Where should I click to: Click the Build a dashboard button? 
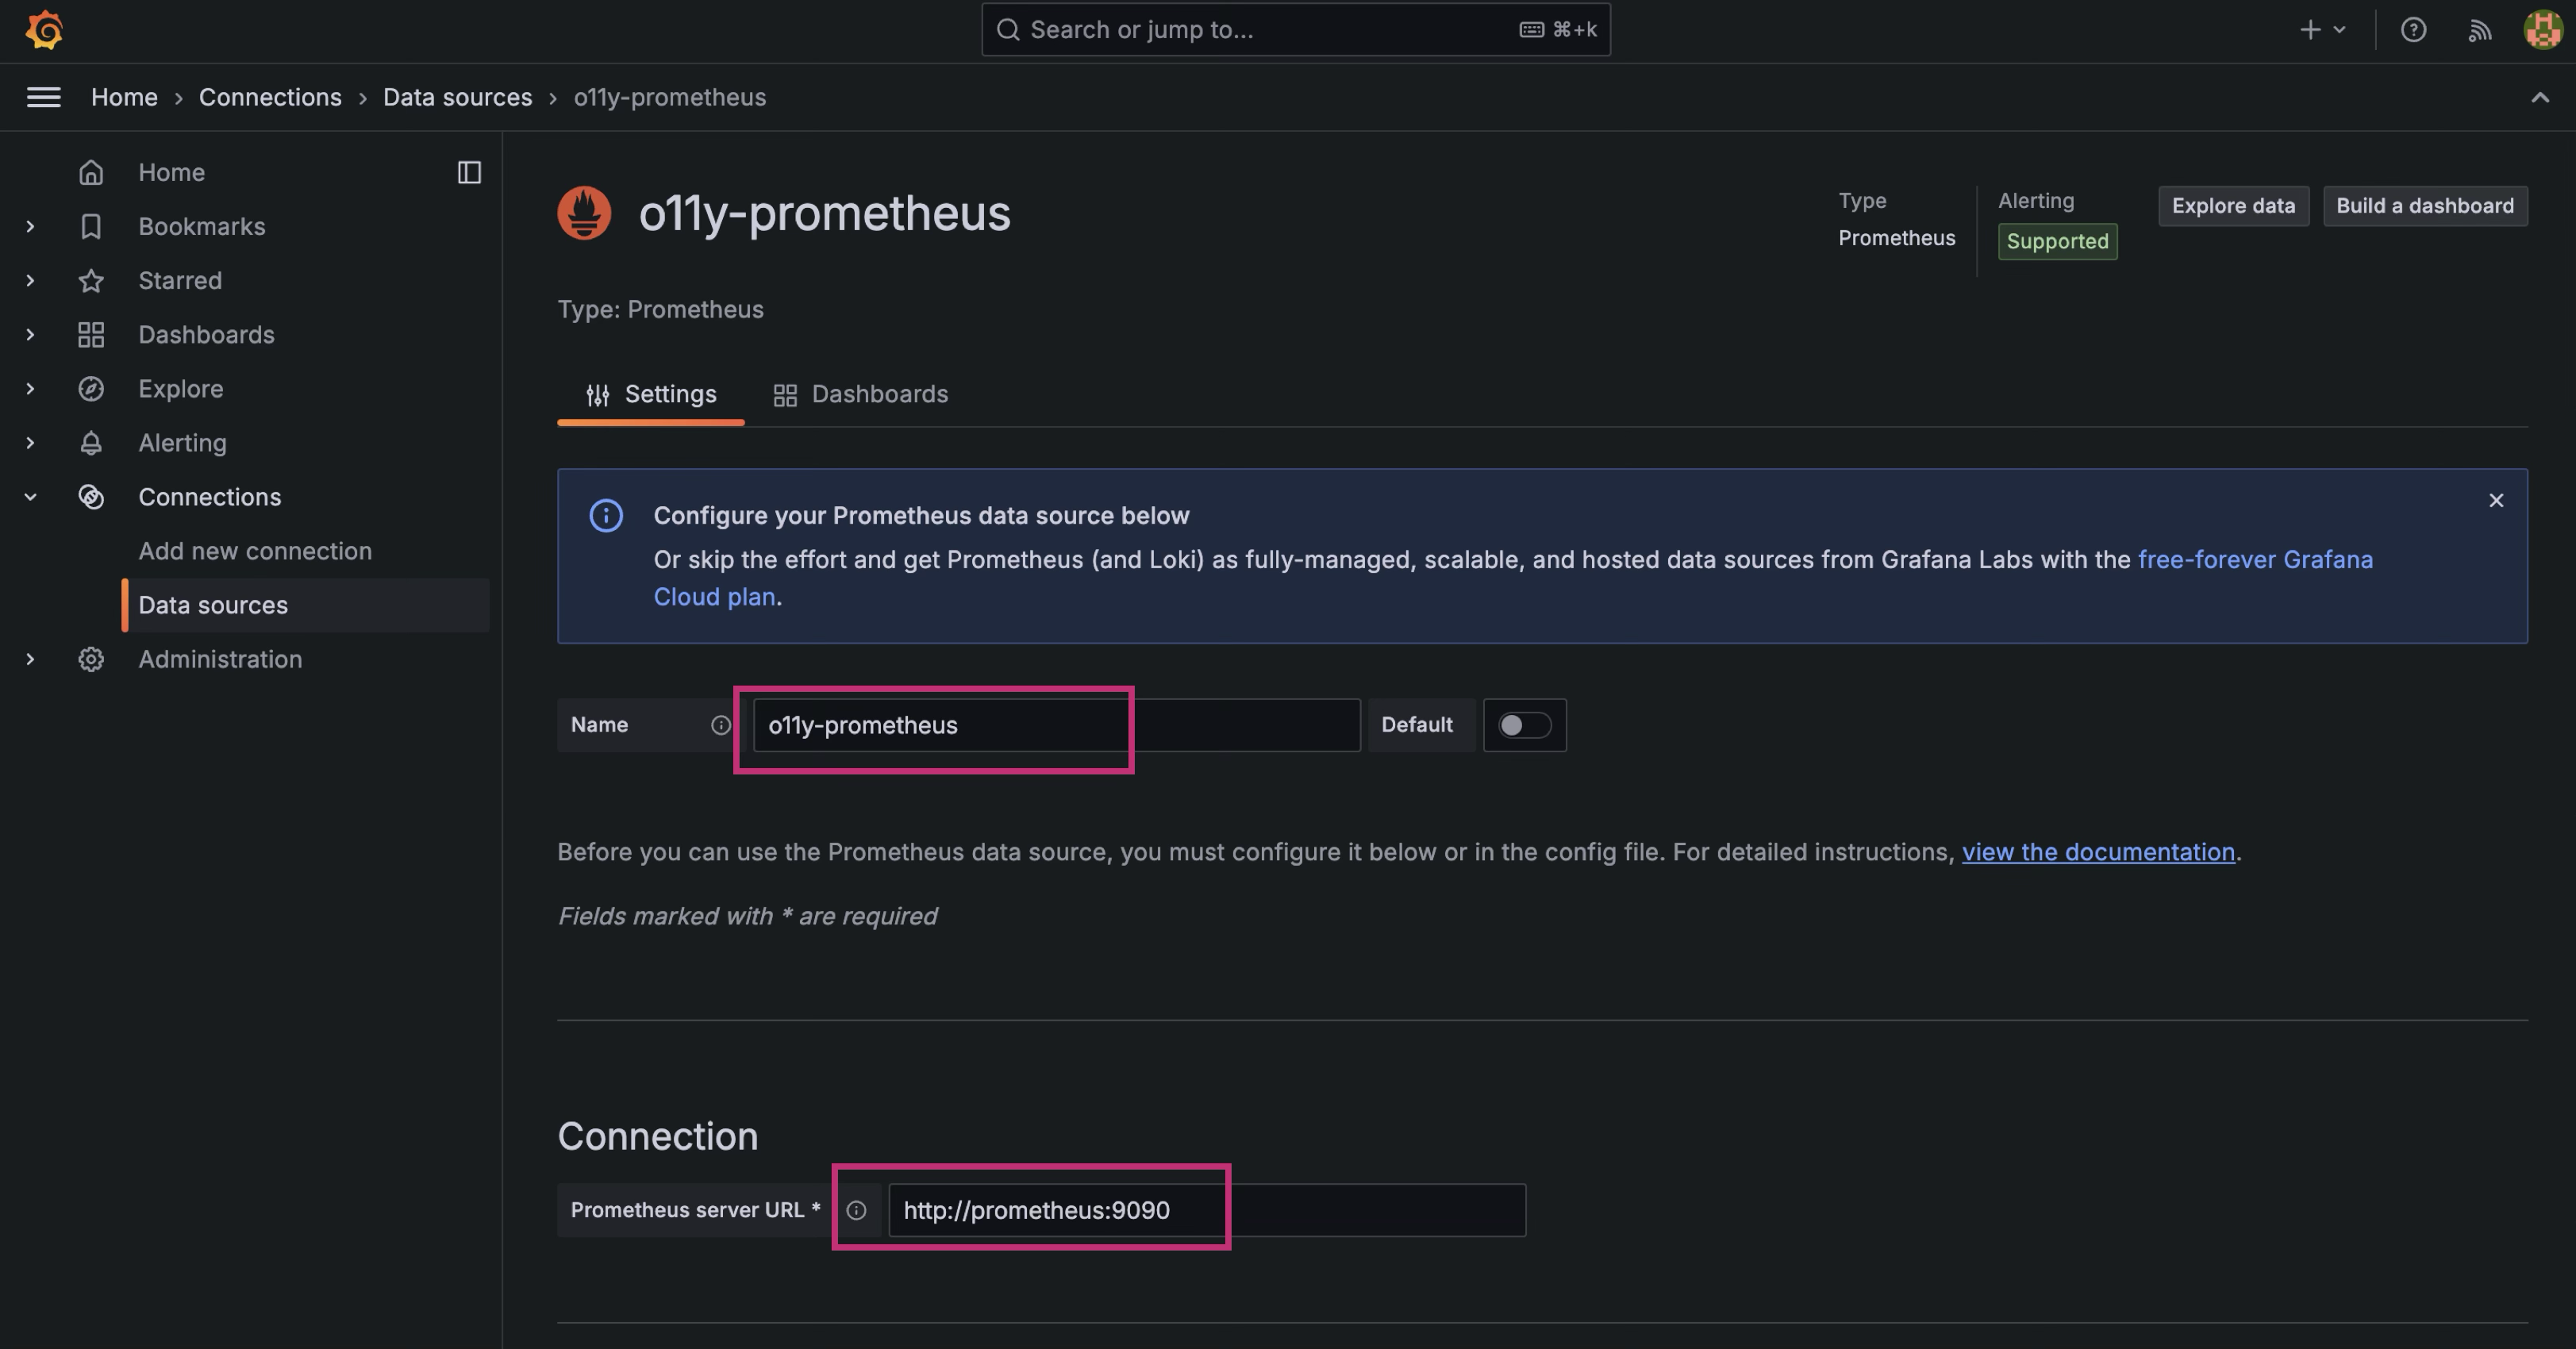[2425, 206]
